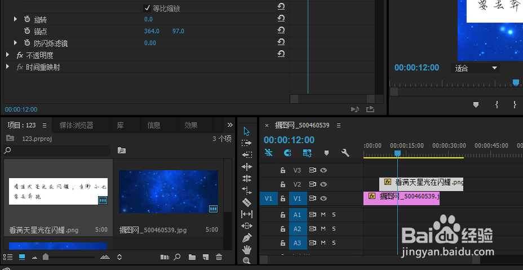Switch to Libraries (库) tab
Screen dimensions: 523x270
(121, 125)
